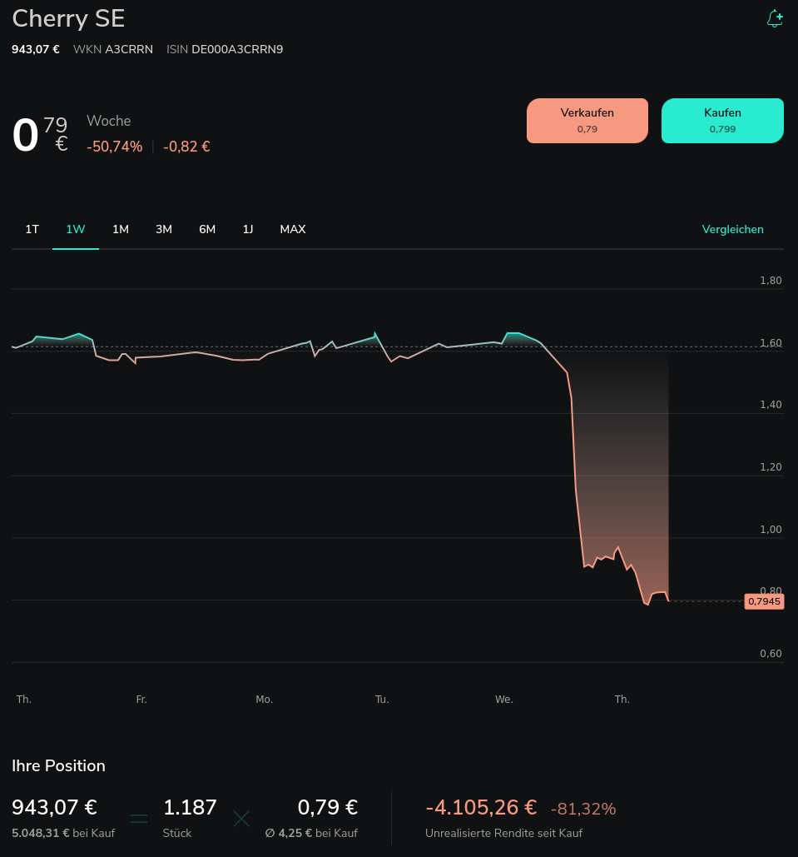Click the 1.187 Stück value
This screenshot has height=857, width=798.
coord(190,807)
